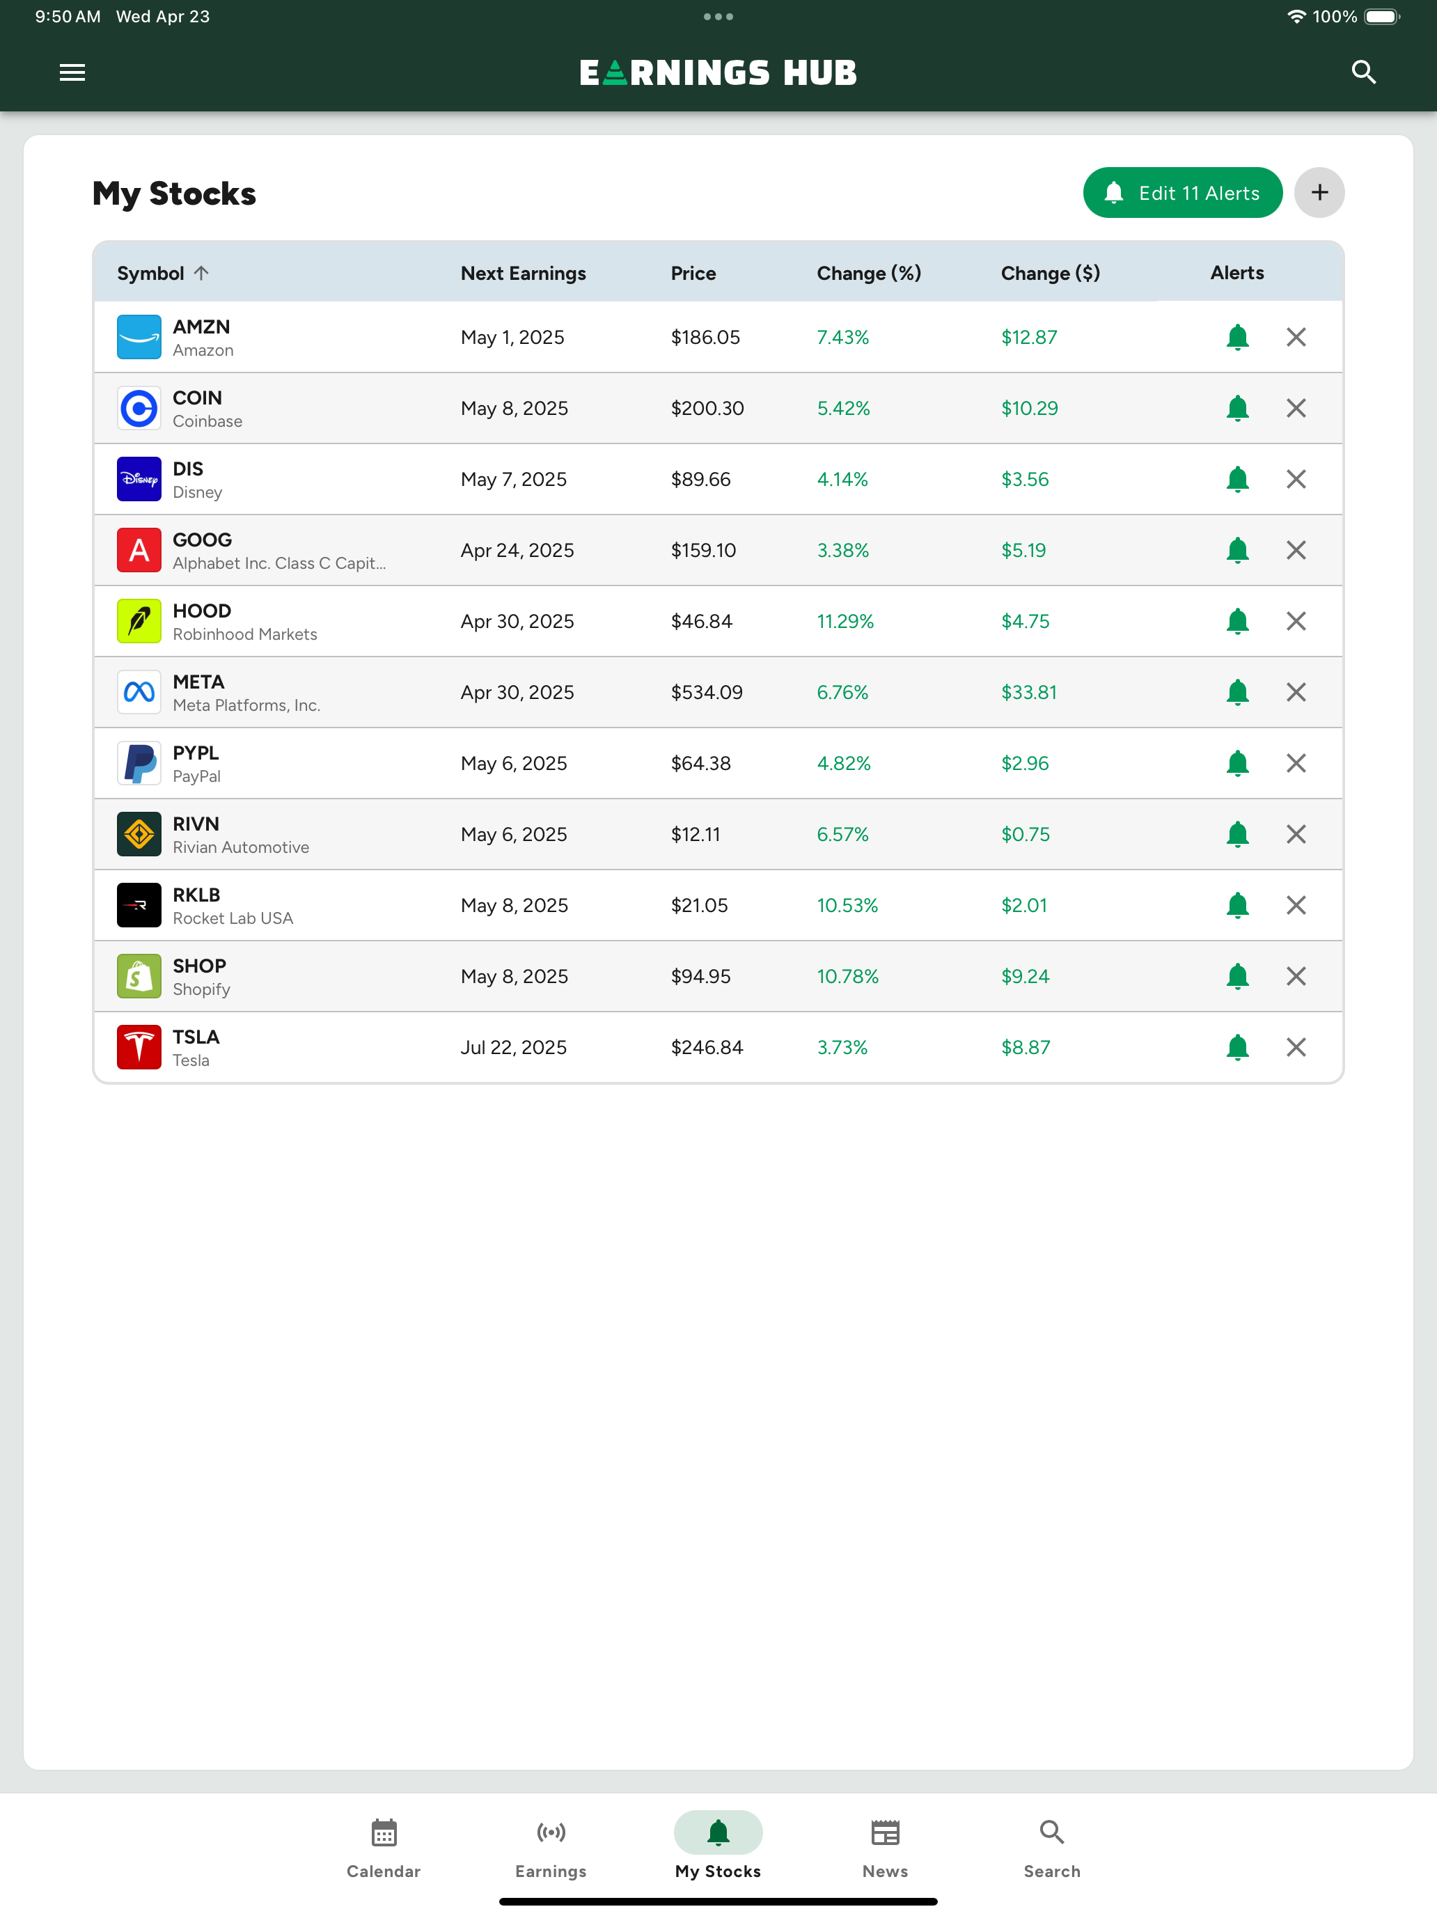
Task: Toggle the alert bell for HOOD
Action: coord(1237,621)
